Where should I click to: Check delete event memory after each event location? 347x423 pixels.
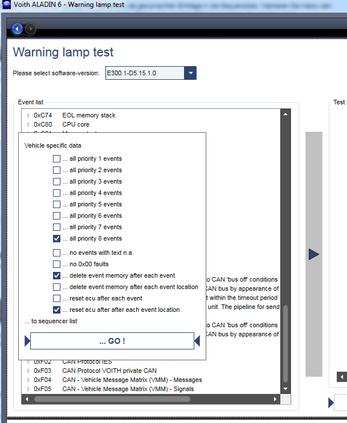(x=56, y=287)
